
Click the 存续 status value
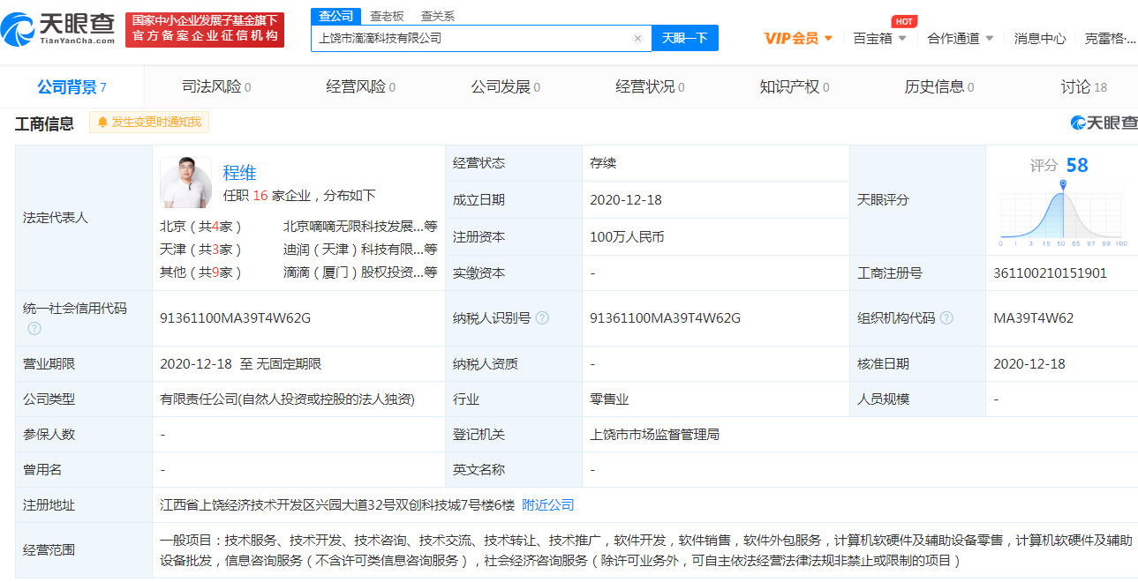point(603,162)
